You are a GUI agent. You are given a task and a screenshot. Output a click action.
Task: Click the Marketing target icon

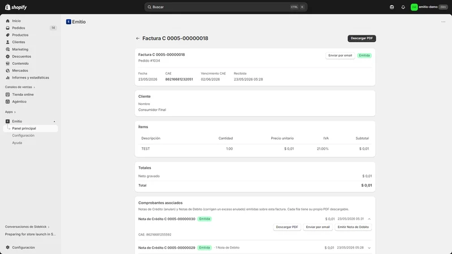point(8,49)
